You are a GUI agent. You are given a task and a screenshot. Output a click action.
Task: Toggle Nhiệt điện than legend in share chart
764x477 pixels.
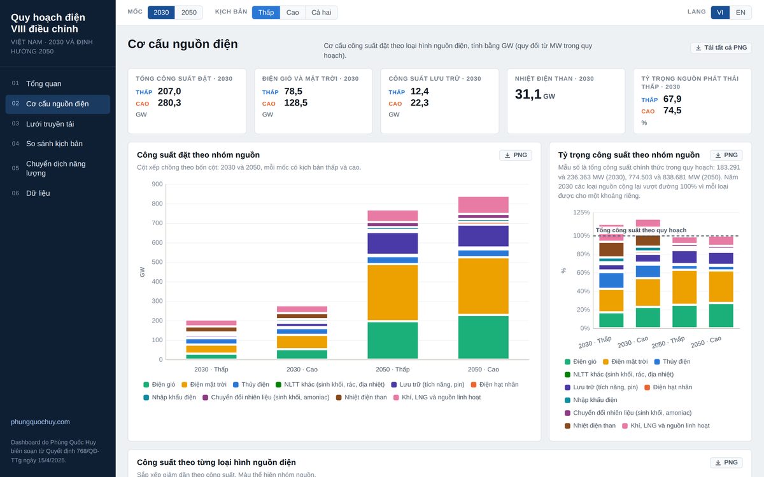pyautogui.click(x=590, y=425)
